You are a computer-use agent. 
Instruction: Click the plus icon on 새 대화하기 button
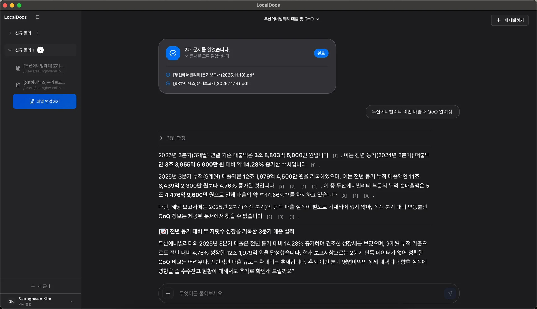(498, 20)
